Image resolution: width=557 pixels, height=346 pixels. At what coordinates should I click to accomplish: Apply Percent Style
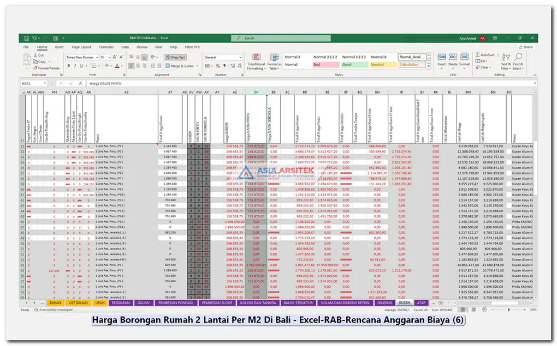click(218, 66)
